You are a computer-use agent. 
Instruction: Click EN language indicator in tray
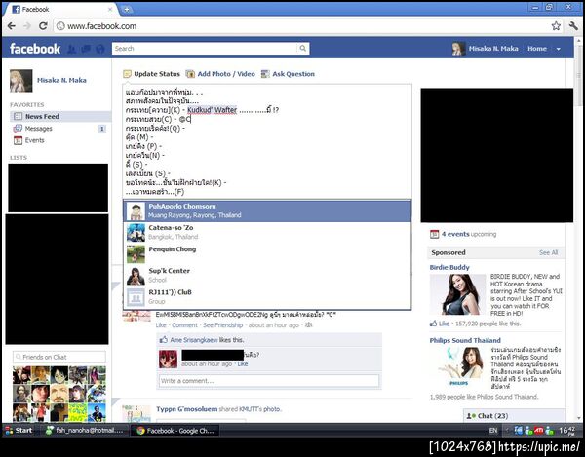pos(493,431)
